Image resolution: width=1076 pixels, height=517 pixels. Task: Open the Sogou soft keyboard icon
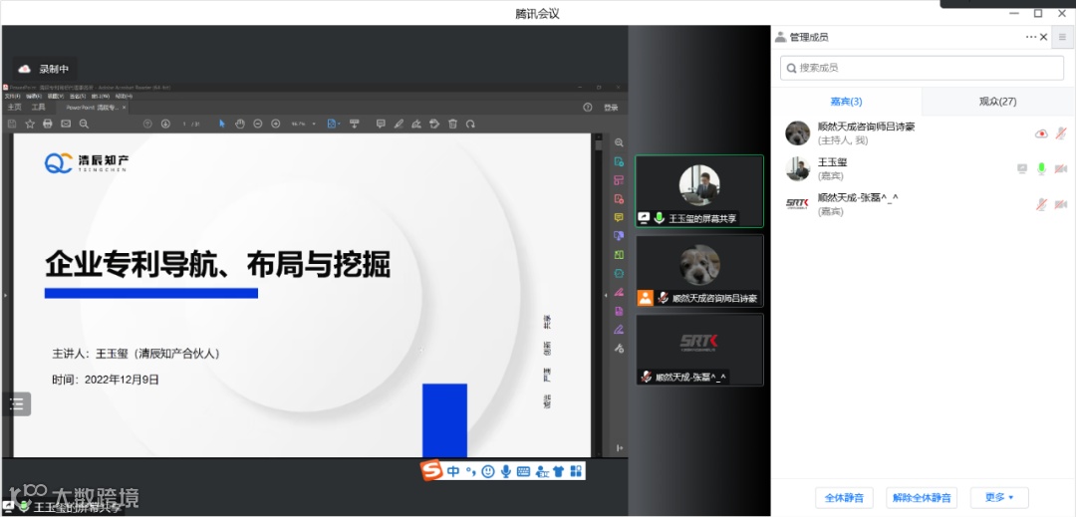click(x=524, y=472)
